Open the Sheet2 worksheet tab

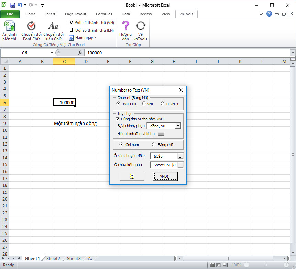[x=53, y=259]
